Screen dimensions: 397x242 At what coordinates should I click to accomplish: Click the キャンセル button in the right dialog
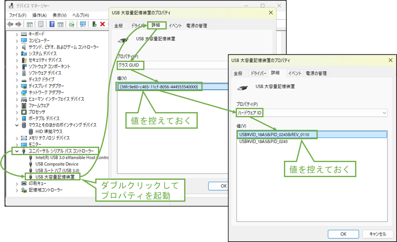[x=377, y=234]
